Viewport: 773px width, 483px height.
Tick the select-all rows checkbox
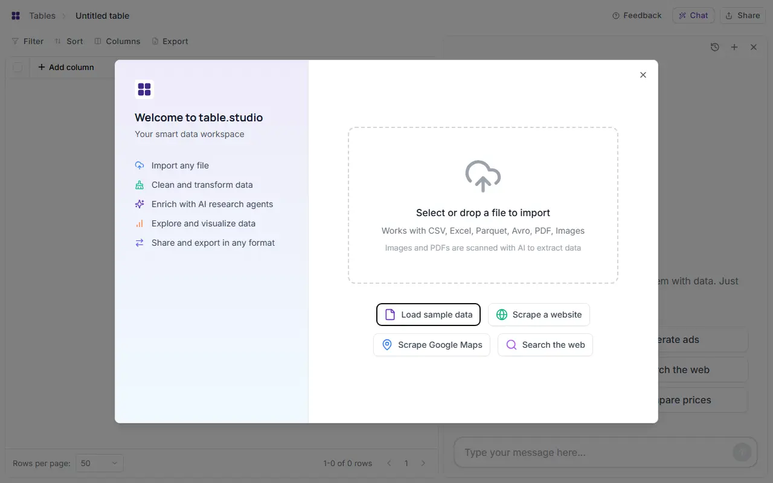coord(18,67)
